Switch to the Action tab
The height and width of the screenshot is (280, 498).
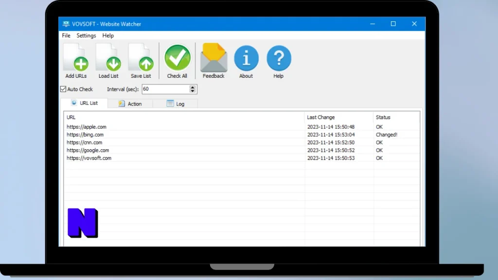[130, 104]
